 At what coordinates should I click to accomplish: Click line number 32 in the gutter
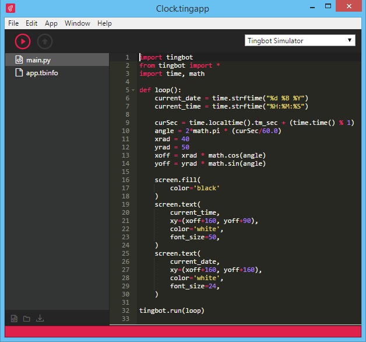click(x=125, y=310)
